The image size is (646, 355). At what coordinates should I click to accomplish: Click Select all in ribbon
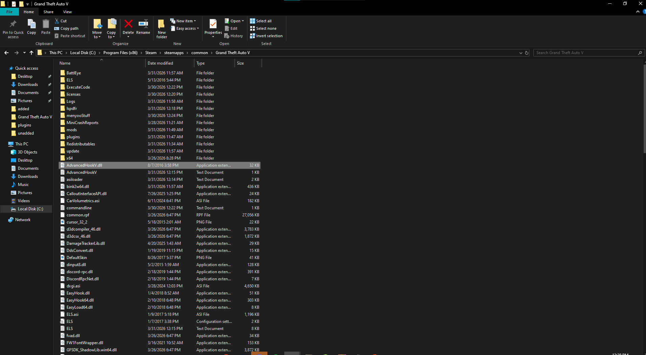(261, 21)
